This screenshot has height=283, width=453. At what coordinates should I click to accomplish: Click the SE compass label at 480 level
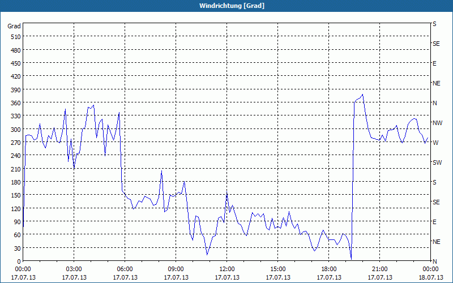click(x=436, y=44)
